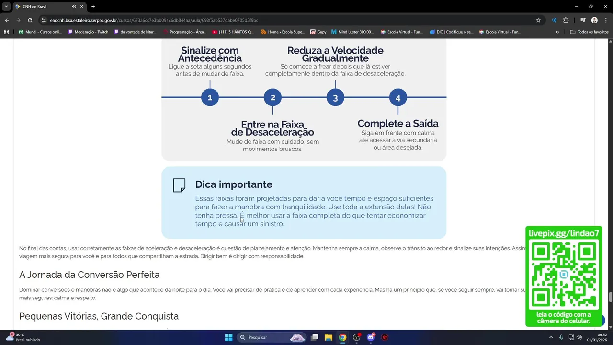Image resolution: width=613 pixels, height=345 pixels.
Task: Click the 'Complete a Saída' heading
Action: pyautogui.click(x=398, y=124)
